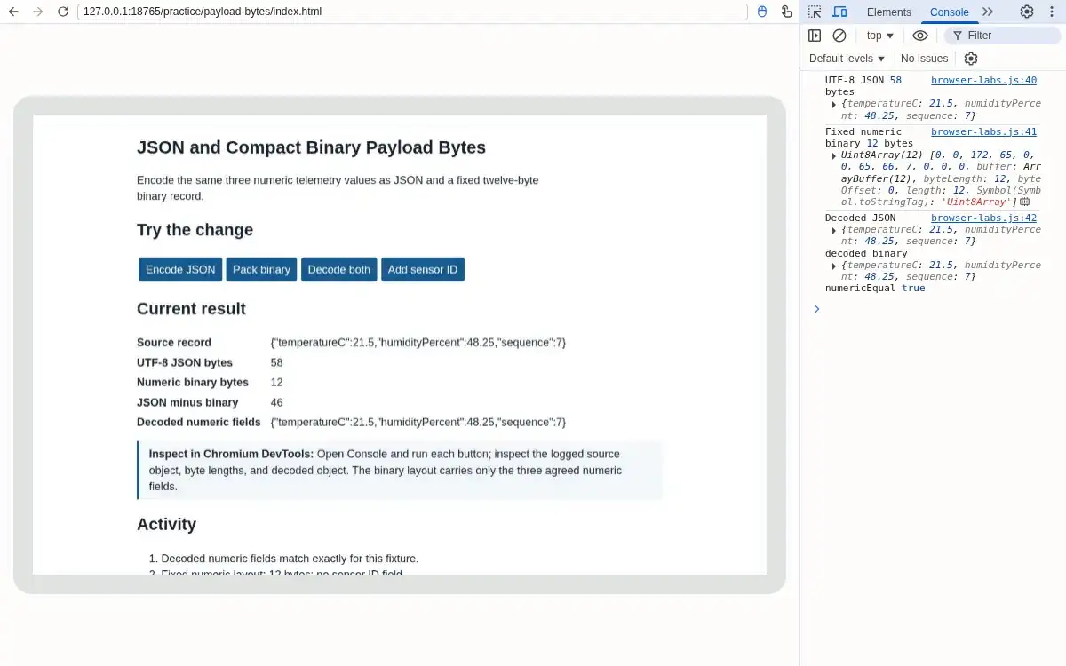The width and height of the screenshot is (1066, 666).
Task: Go back using the browser back arrow
Action: point(13,12)
